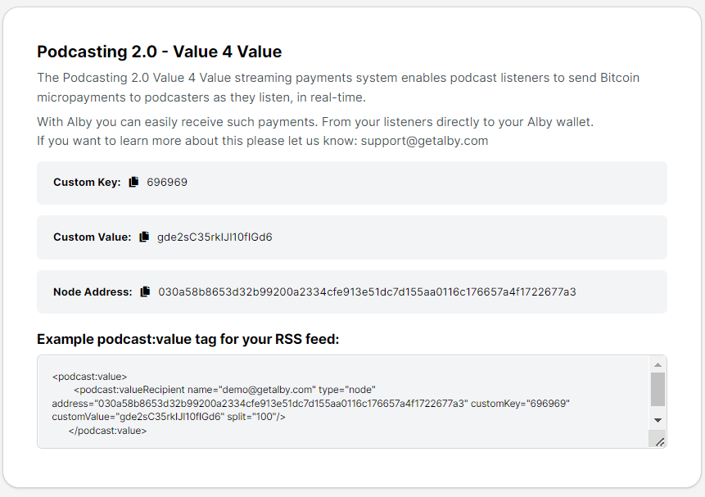The image size is (705, 497).
Task: Click the textarea scrollbar up arrow
Action: point(658,364)
